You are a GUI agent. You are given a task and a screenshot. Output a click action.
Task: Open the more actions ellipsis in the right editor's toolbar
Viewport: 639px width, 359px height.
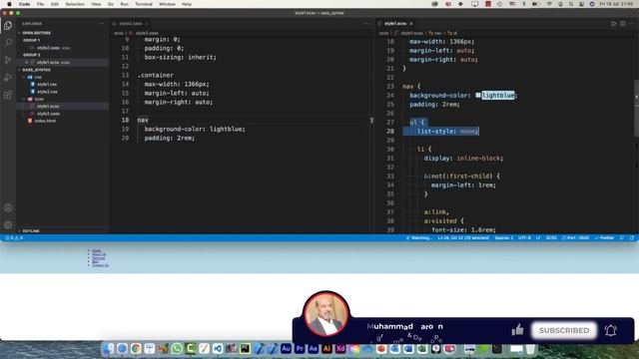tap(631, 24)
